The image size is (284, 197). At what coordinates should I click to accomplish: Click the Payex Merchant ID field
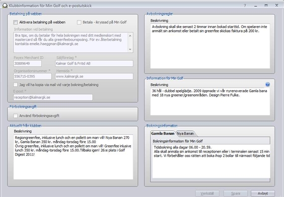[x=27, y=63]
